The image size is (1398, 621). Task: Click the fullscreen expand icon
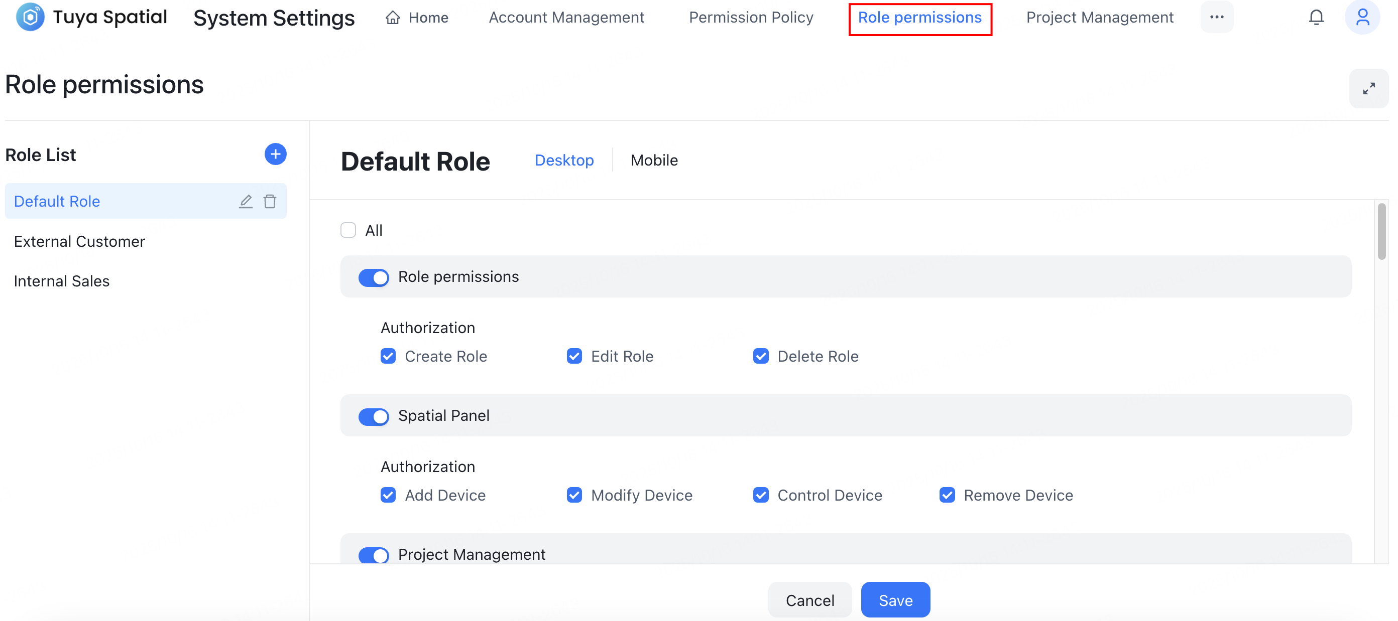[x=1369, y=88]
